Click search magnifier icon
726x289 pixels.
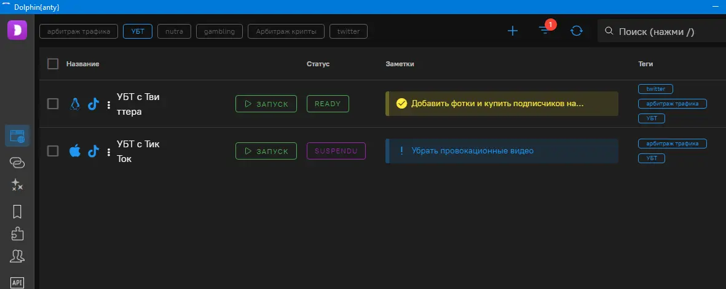[x=609, y=31]
